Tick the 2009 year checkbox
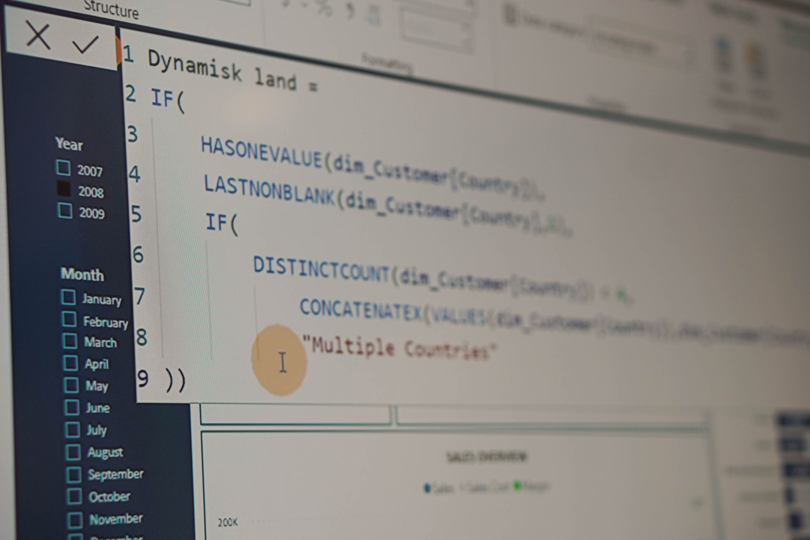Screen dimensions: 810x540 pyautogui.click(x=65, y=210)
